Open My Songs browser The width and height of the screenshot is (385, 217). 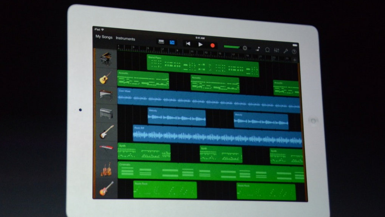(104, 37)
